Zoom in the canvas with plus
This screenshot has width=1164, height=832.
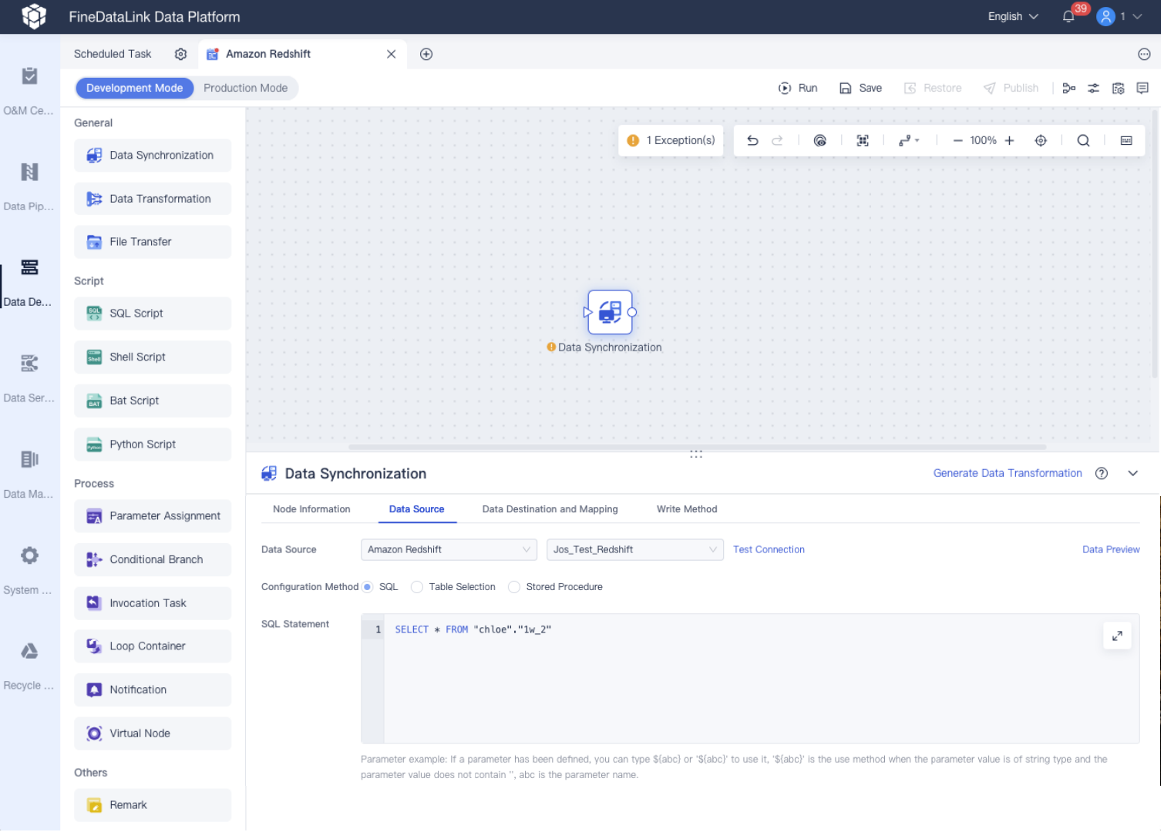1009,140
